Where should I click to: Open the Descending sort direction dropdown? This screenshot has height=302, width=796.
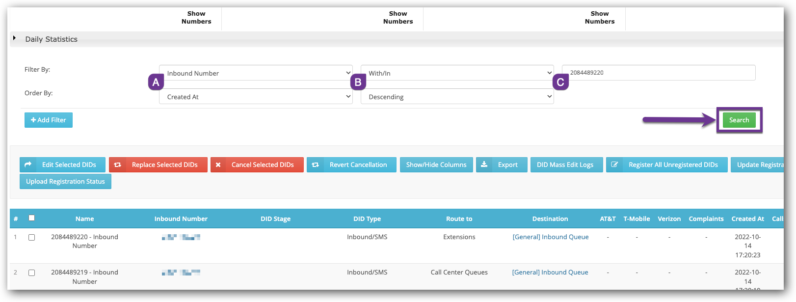click(x=457, y=97)
